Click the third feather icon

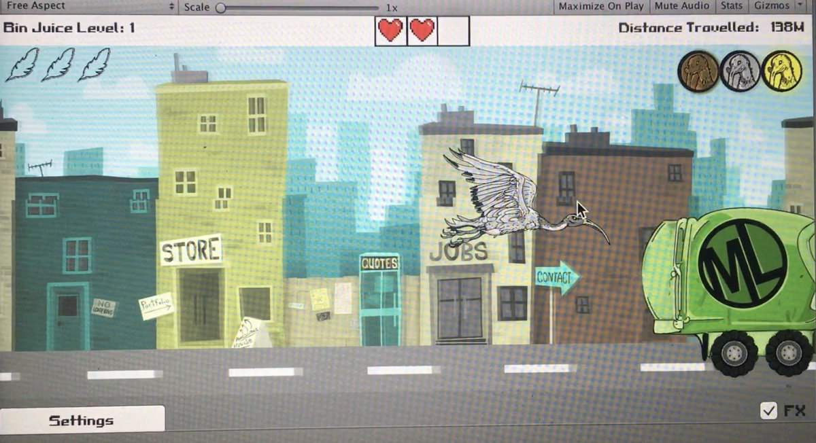pyautogui.click(x=94, y=65)
